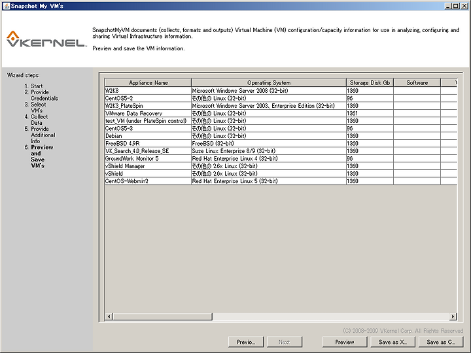Select the W2K3_PlateSpin appliance cell
471x353 pixels.
pos(148,106)
